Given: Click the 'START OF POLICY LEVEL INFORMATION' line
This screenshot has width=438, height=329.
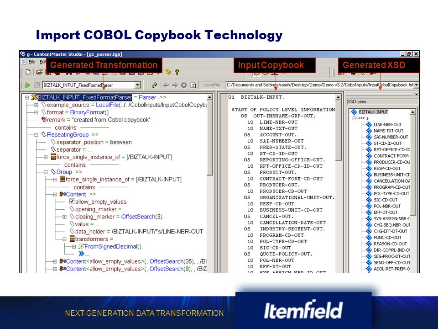Looking at the screenshot, I should [283, 110].
